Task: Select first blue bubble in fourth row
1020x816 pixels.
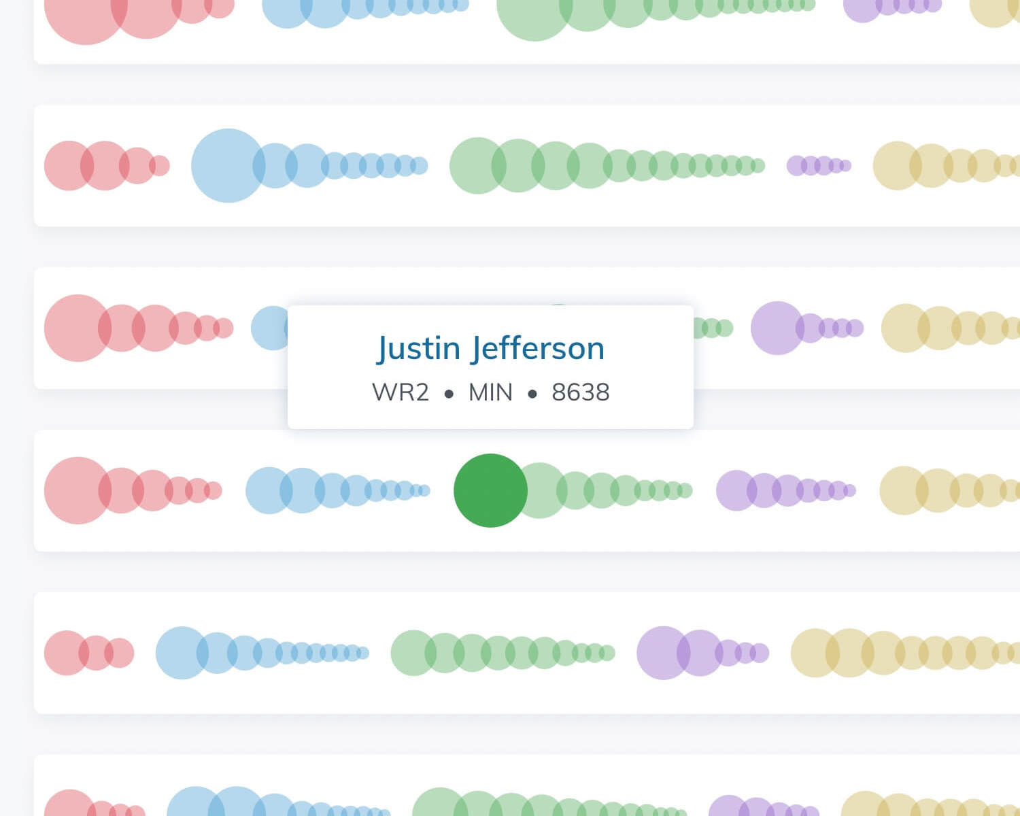Action: [x=269, y=490]
